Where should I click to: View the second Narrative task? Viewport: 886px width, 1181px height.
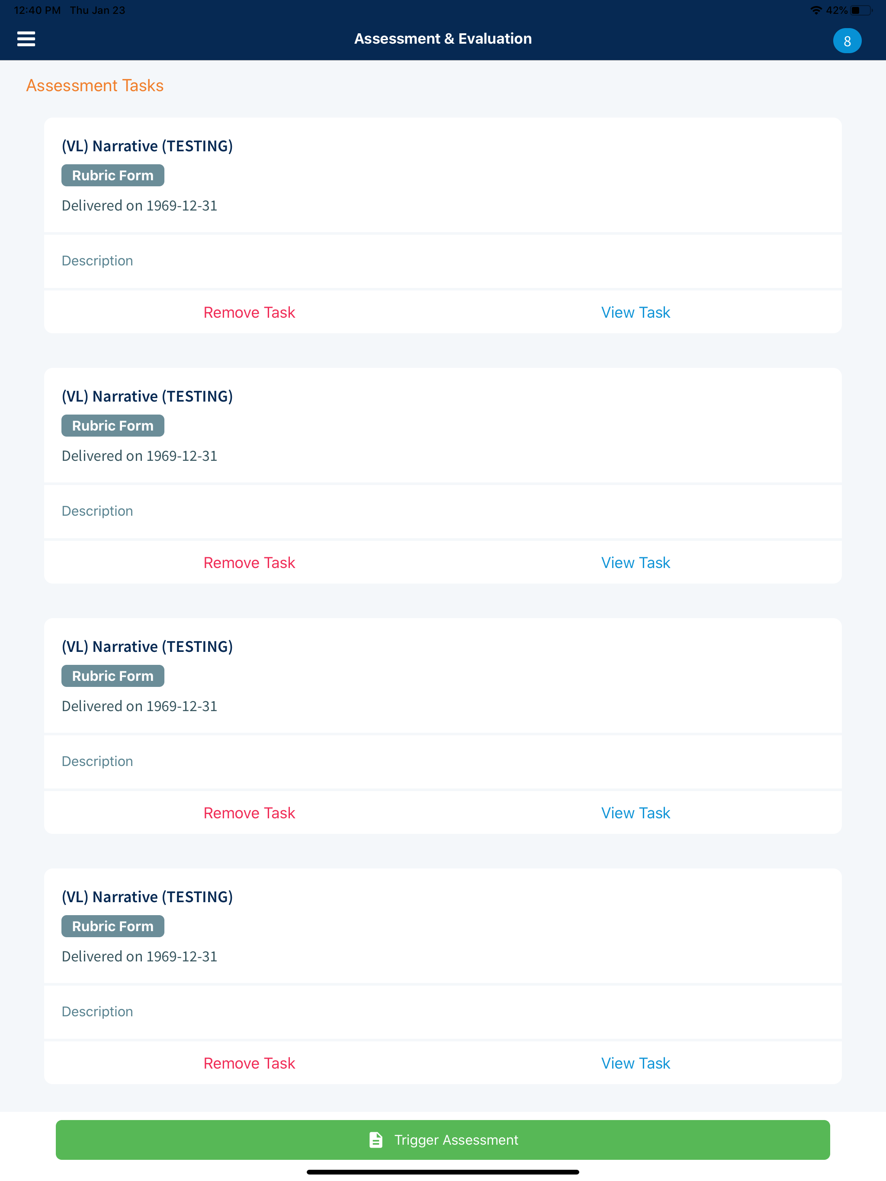(636, 563)
